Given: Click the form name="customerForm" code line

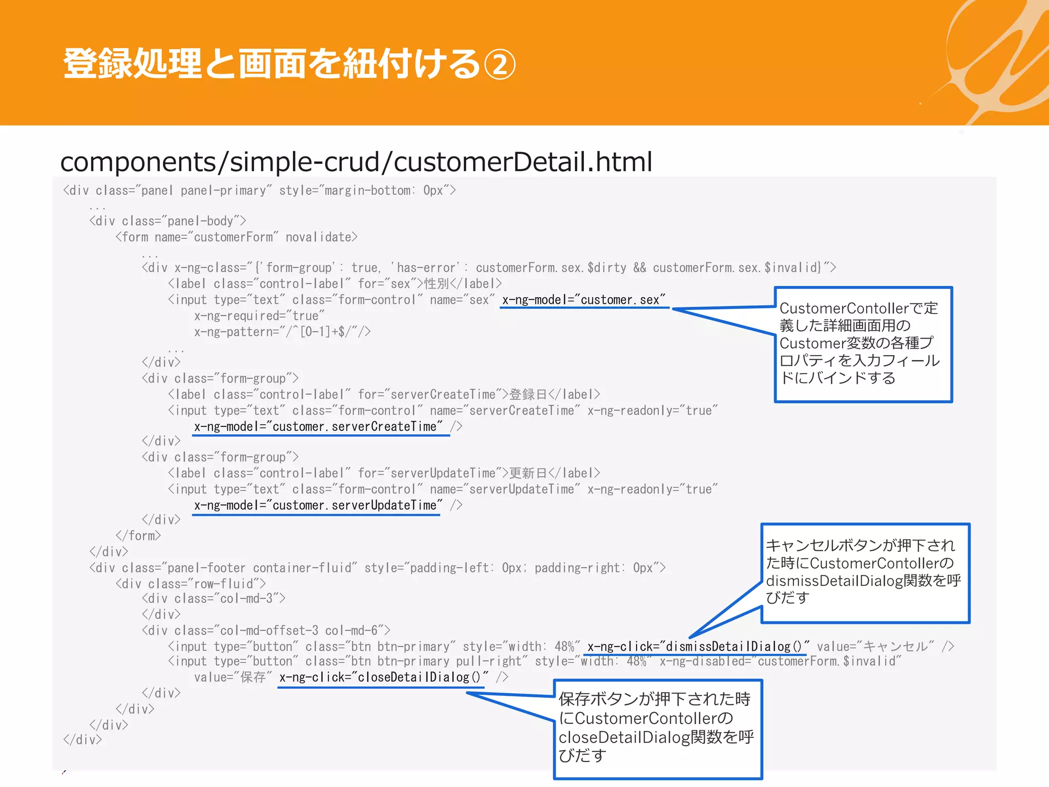Looking at the screenshot, I should click(x=236, y=237).
